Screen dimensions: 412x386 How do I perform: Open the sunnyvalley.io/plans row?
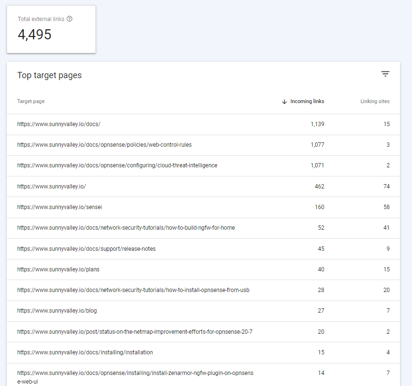pyautogui.click(x=204, y=269)
